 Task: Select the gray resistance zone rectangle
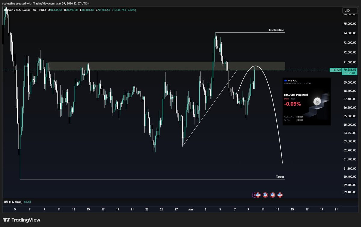166,66
